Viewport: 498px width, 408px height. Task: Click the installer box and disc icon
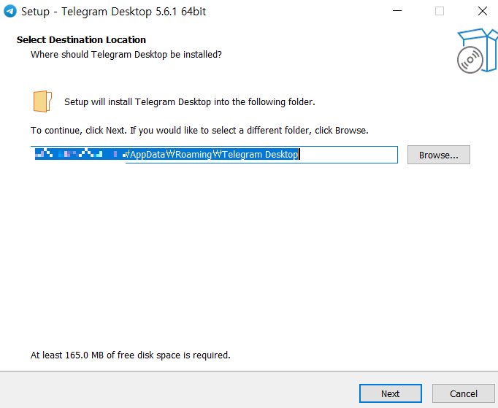click(x=478, y=51)
